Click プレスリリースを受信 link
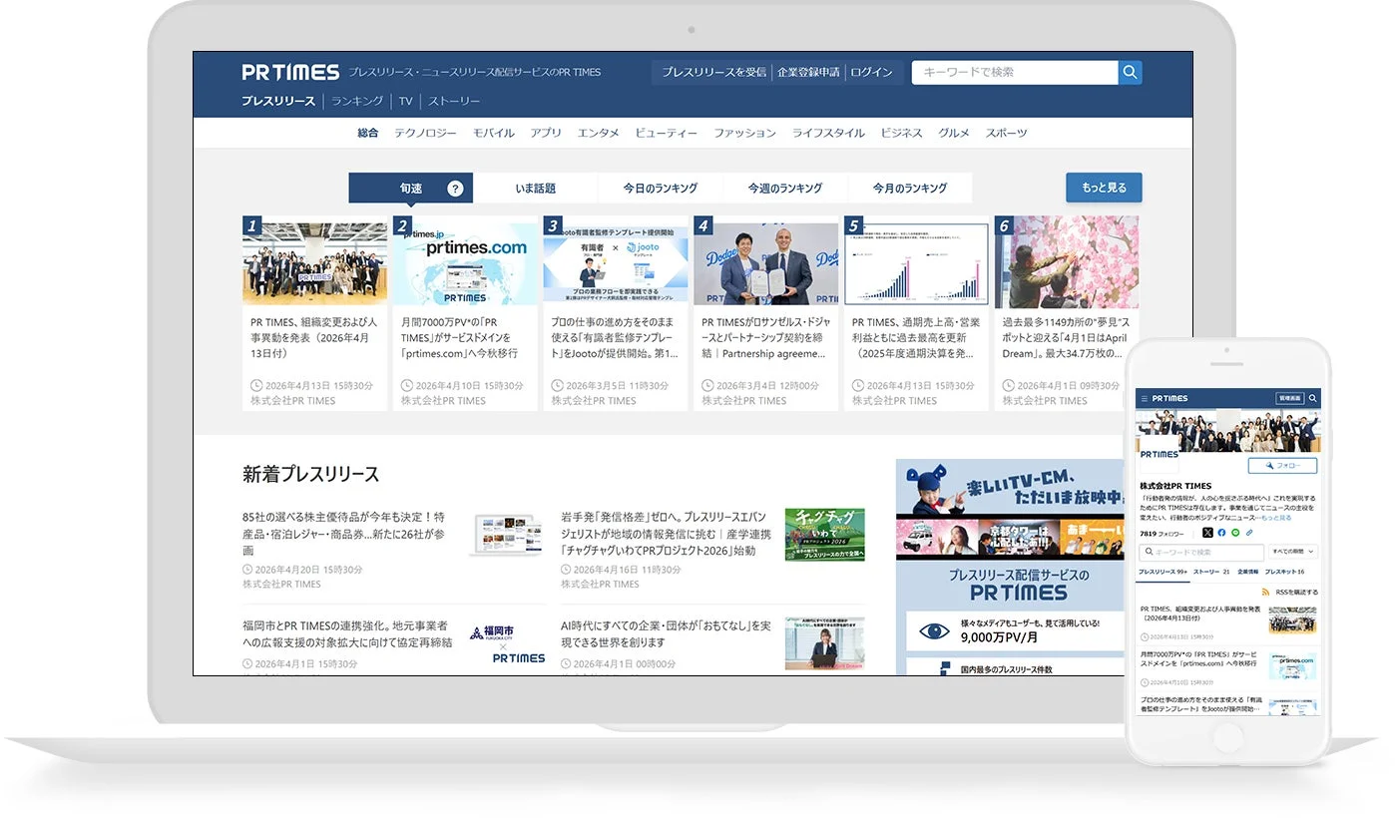This screenshot has height=818, width=1395. (x=714, y=72)
